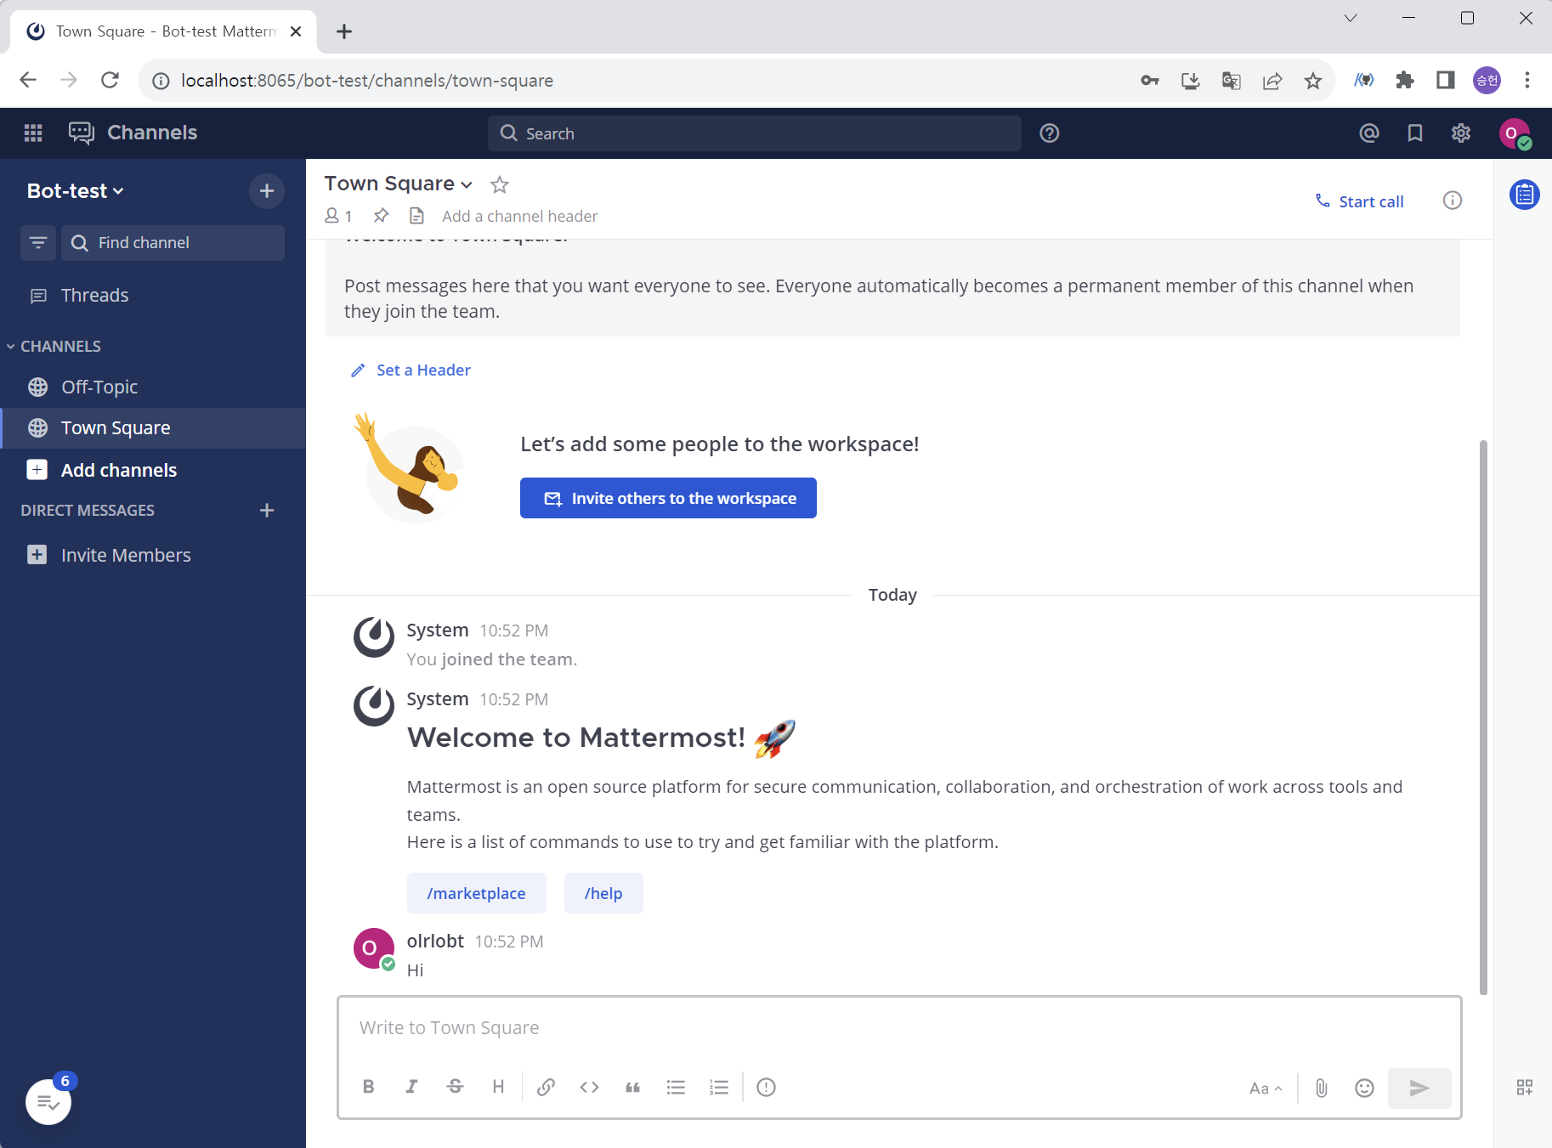View channel members count icon

[338, 216]
